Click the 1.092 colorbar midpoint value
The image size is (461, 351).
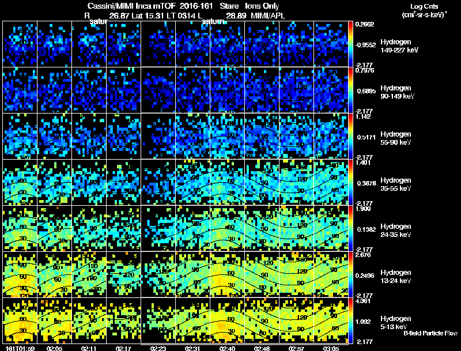click(x=363, y=322)
